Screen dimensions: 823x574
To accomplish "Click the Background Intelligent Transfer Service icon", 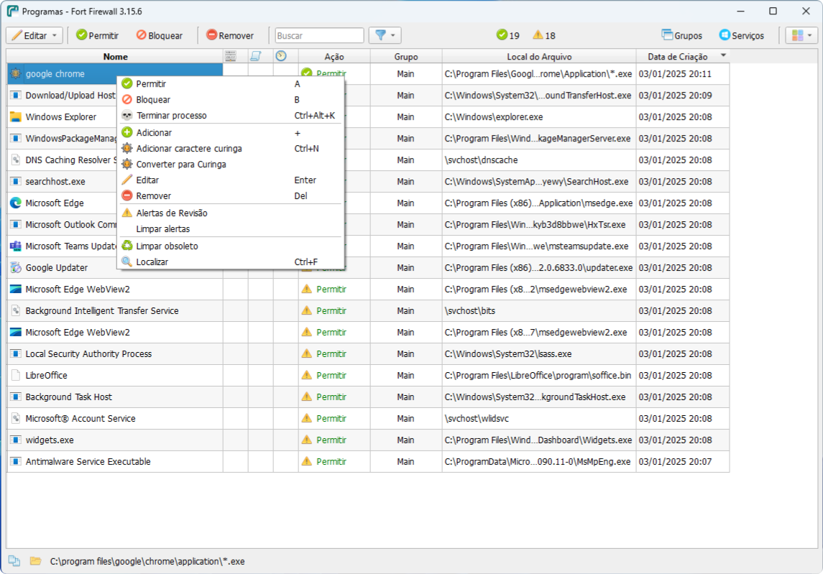I will click(16, 310).
